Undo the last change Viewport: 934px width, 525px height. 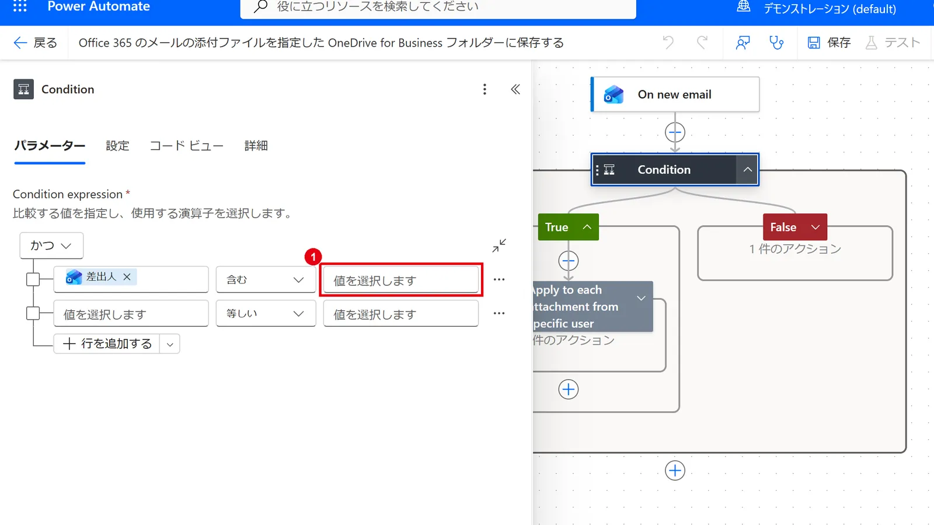tap(668, 43)
